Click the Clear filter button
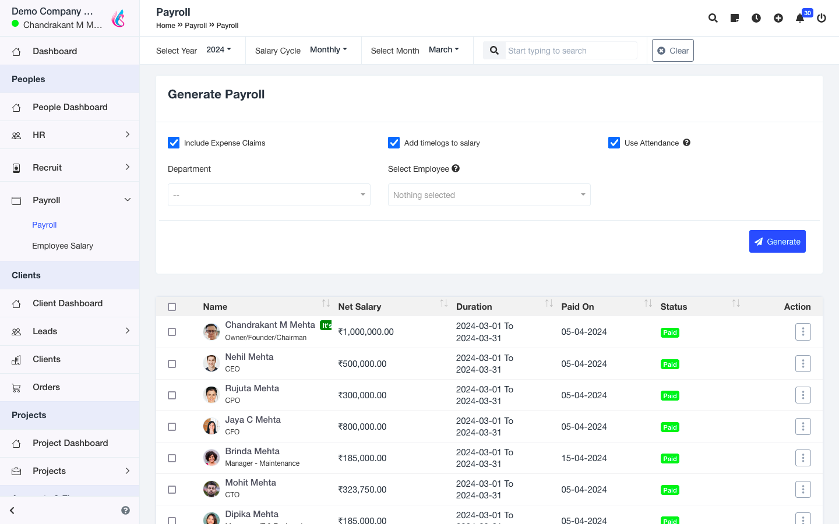 (x=672, y=51)
